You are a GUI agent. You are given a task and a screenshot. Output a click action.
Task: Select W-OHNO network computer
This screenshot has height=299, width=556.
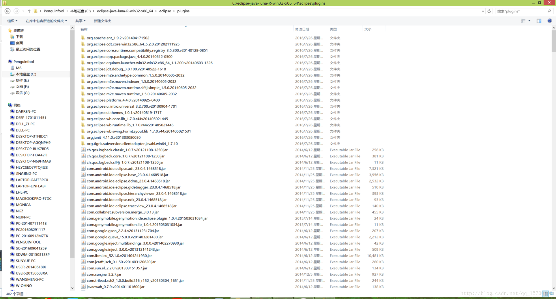pos(24,286)
